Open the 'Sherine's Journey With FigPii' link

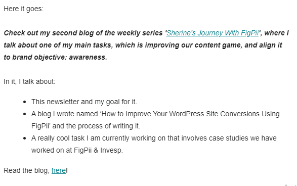tap(213, 33)
